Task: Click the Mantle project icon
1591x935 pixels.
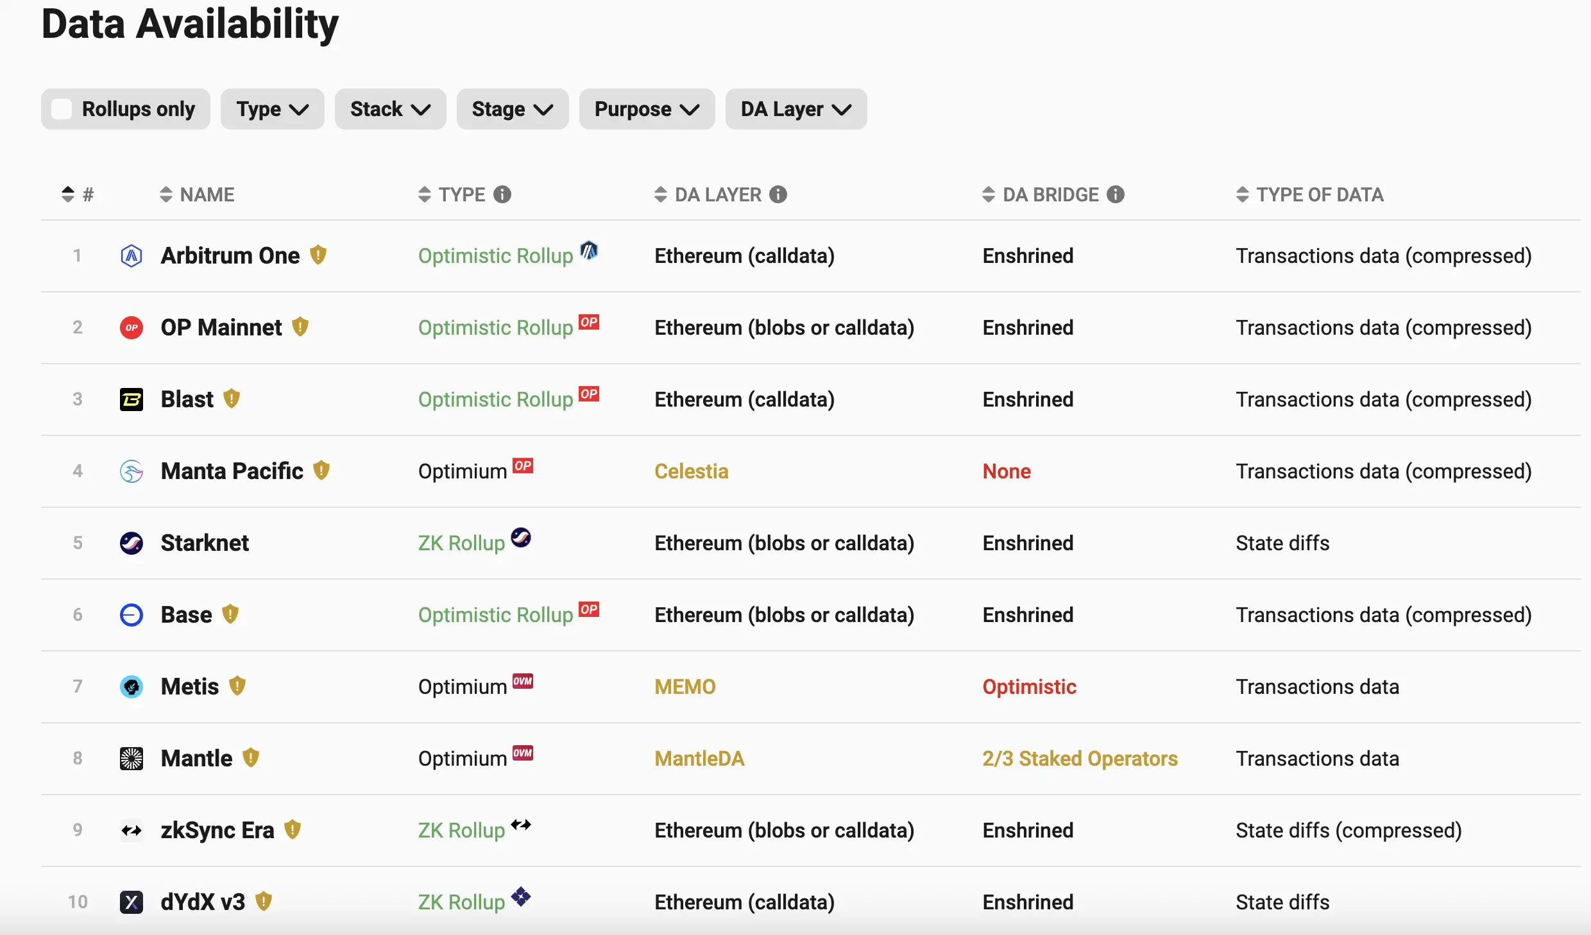Action: coord(132,758)
